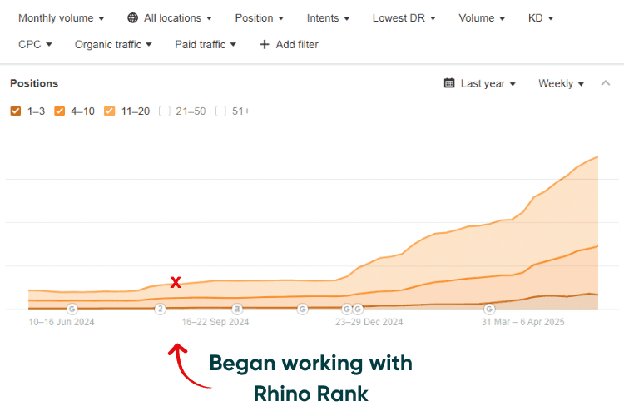Click the calendar icon next to Last year
This screenshot has height=416, width=624.
point(449,83)
